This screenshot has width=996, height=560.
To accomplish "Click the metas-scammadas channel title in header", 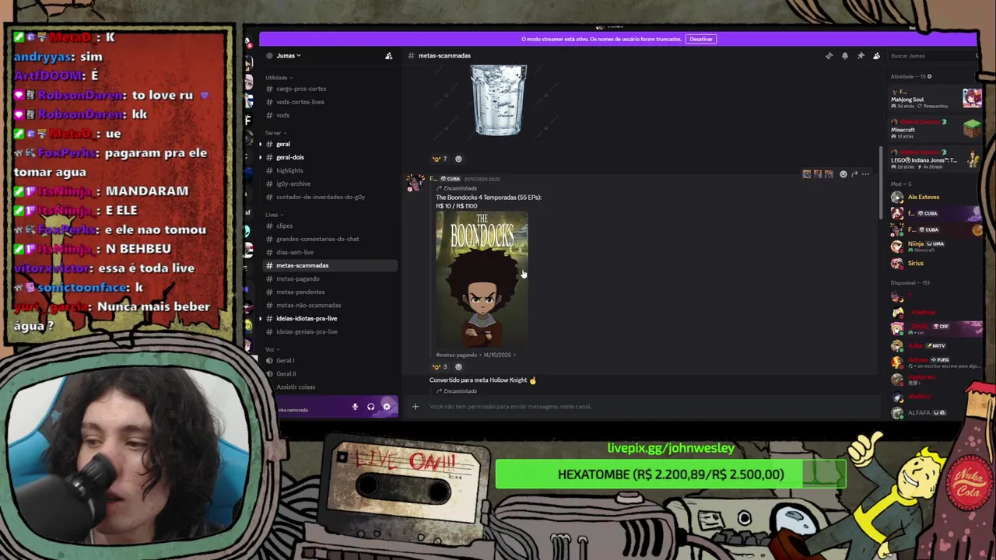I will click(x=444, y=56).
